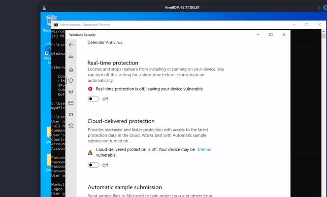The height and width of the screenshot is (197, 327).
Task: Maximize the Windows Security window
Action: pyautogui.click(x=271, y=34)
